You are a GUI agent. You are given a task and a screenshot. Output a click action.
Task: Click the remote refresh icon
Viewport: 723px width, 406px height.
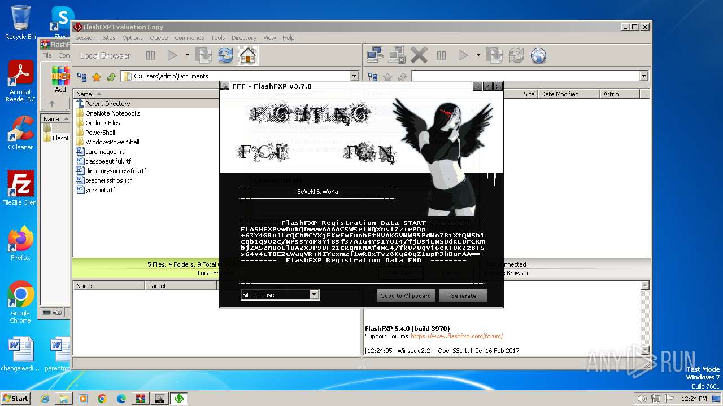(x=516, y=55)
